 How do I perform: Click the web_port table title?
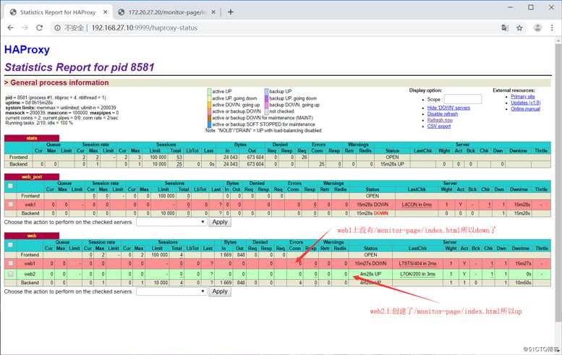tap(32, 176)
